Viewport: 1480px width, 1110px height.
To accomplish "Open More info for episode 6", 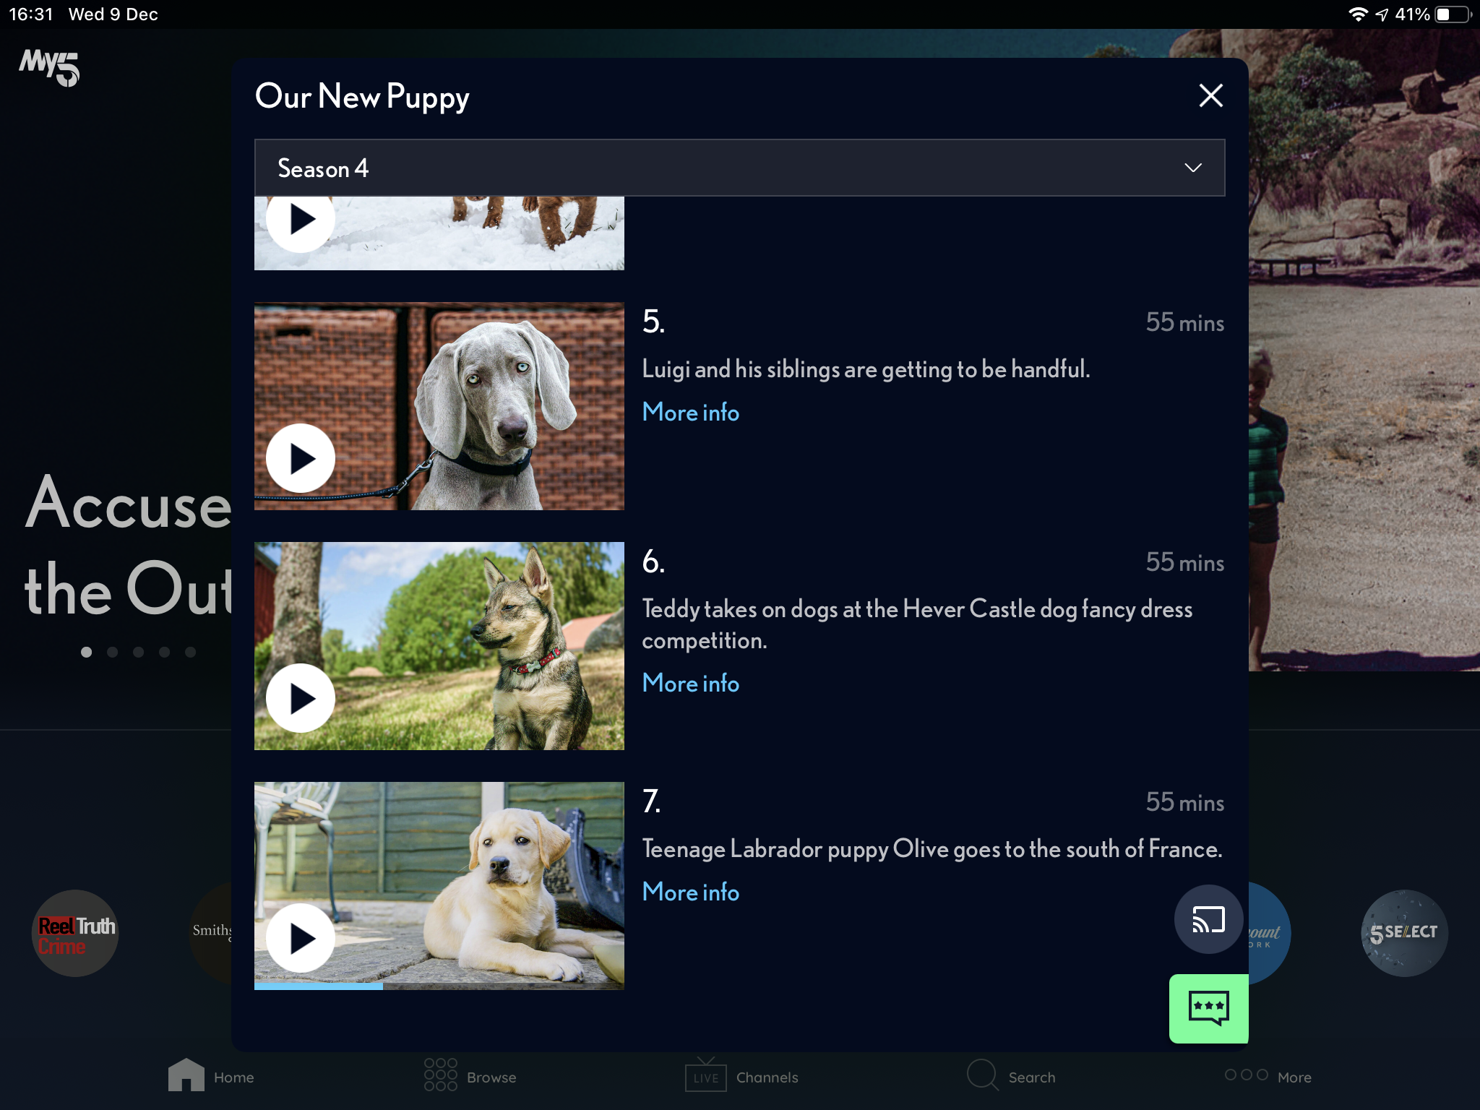I will click(690, 683).
